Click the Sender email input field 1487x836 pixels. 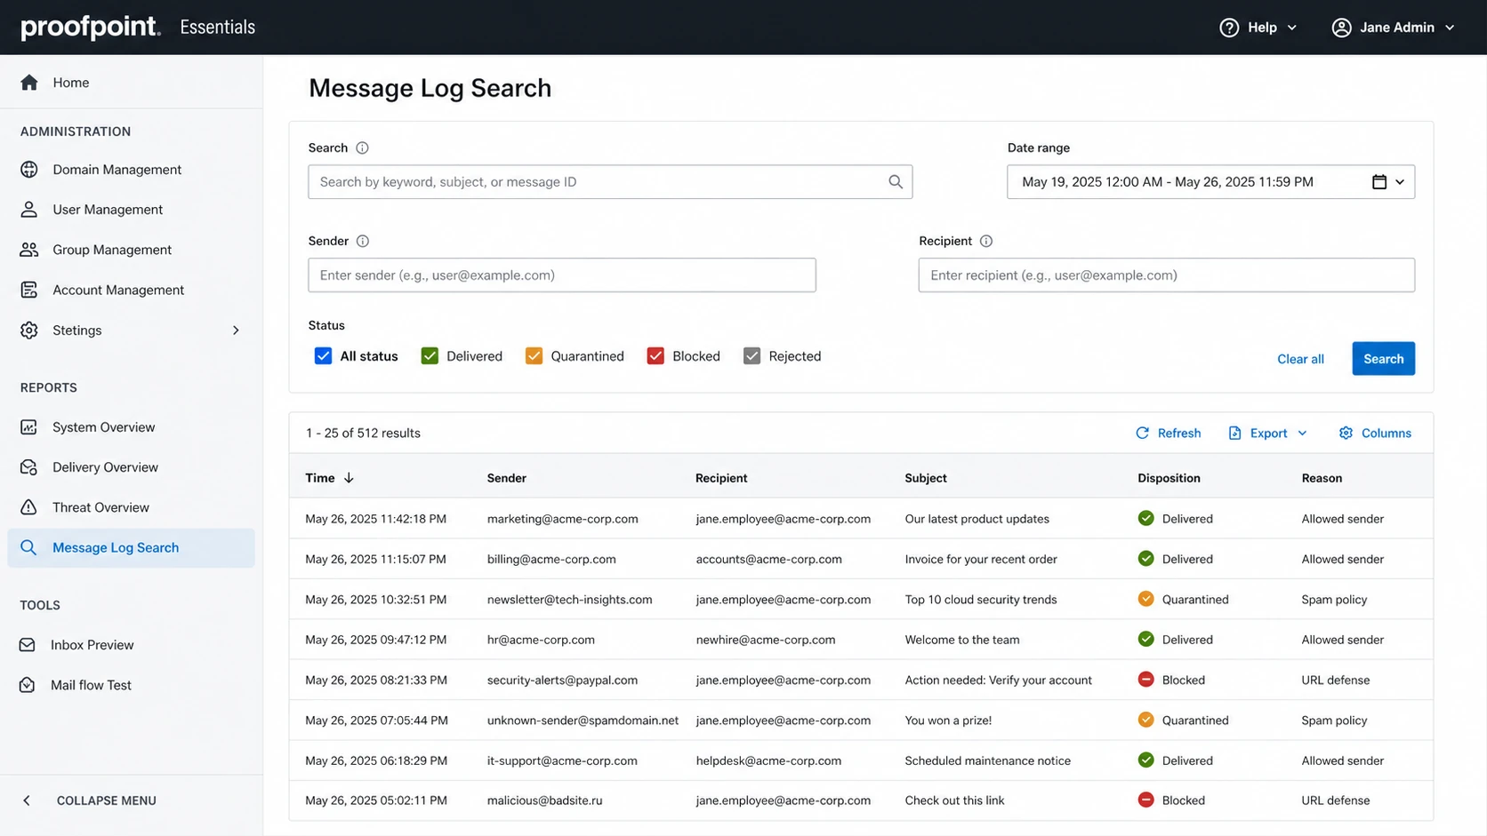562,275
